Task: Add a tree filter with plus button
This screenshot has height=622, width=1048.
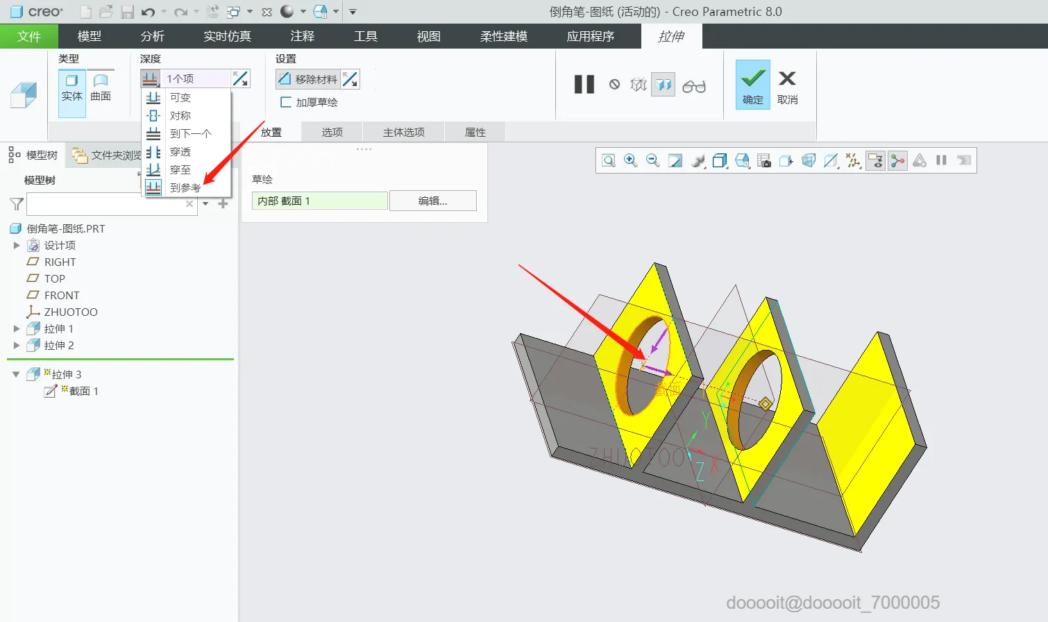Action: click(223, 203)
